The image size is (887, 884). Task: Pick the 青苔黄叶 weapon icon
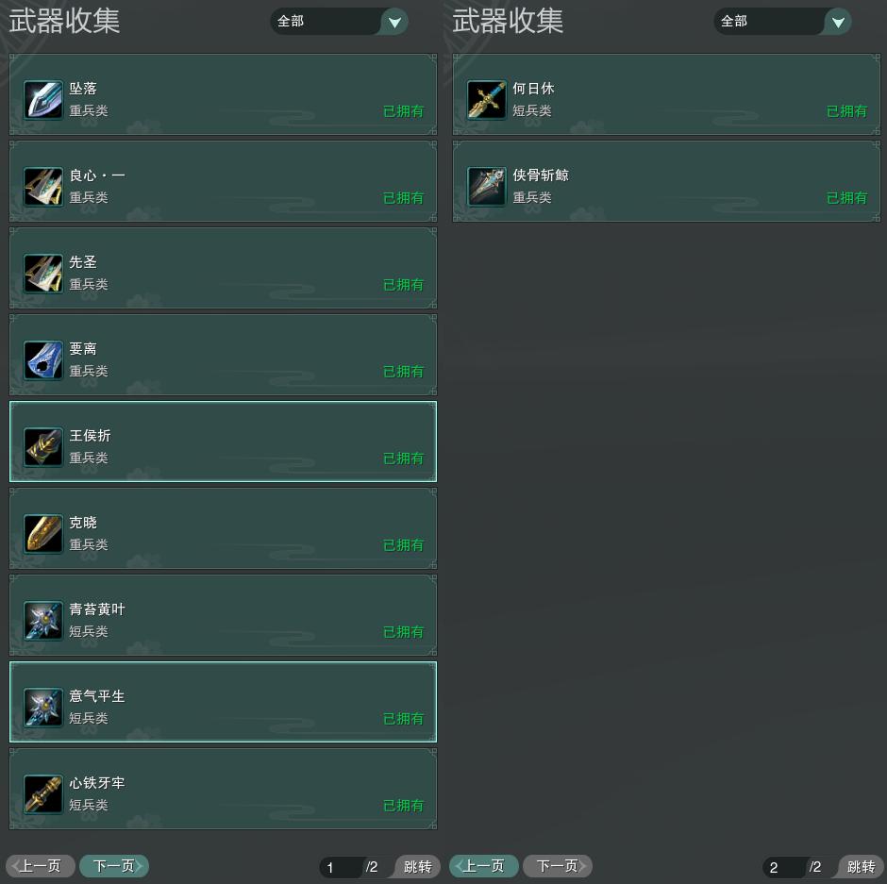(43, 621)
